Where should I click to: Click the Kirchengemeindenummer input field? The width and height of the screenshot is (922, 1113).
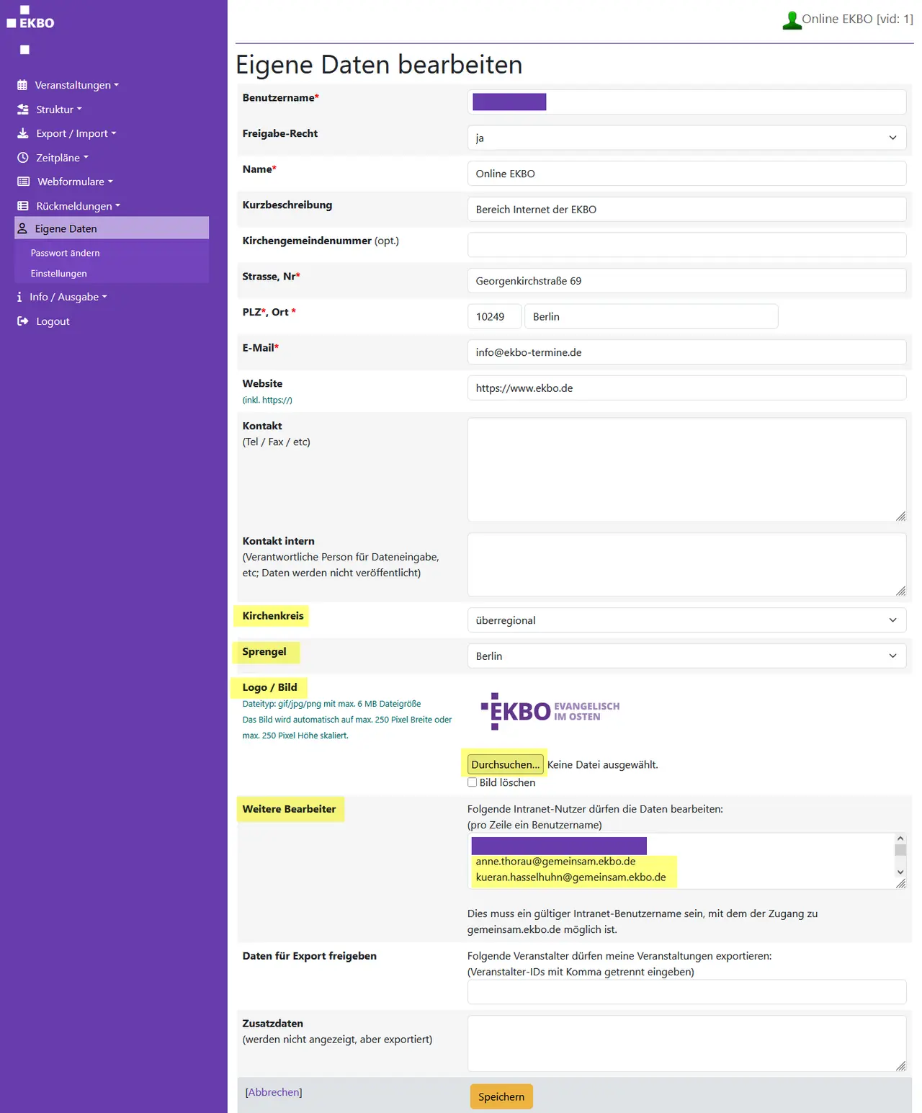[686, 245]
